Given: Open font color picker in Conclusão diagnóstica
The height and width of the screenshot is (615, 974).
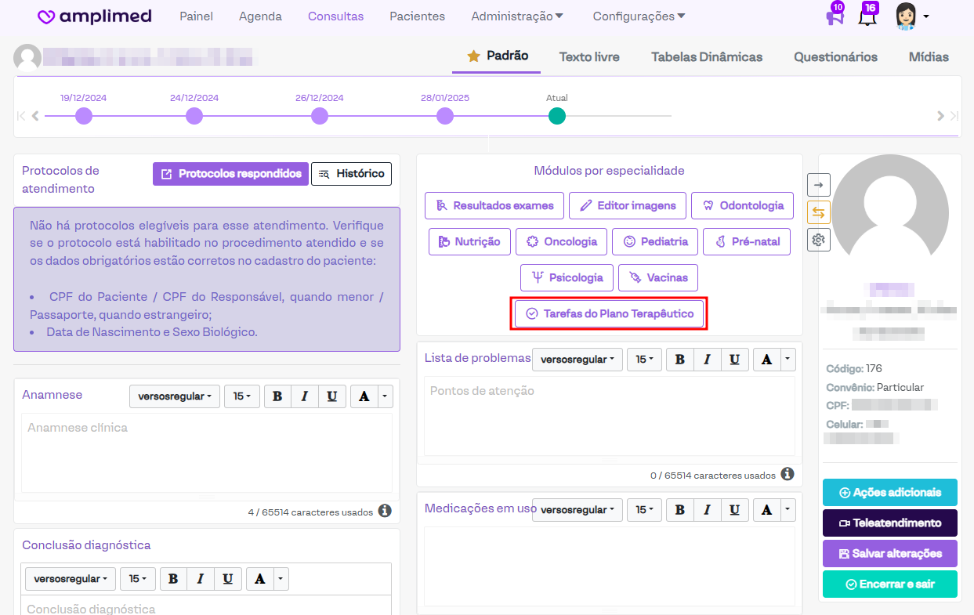Looking at the screenshot, I should (x=260, y=579).
